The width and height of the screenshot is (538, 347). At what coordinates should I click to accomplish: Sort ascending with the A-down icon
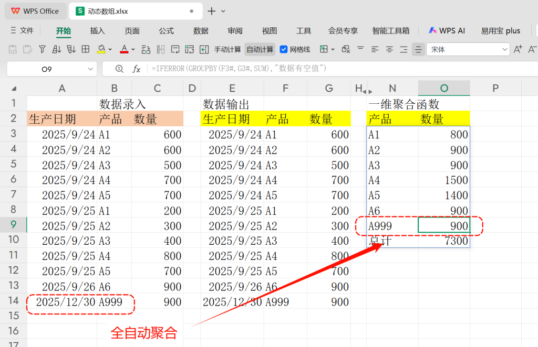(x=57, y=49)
